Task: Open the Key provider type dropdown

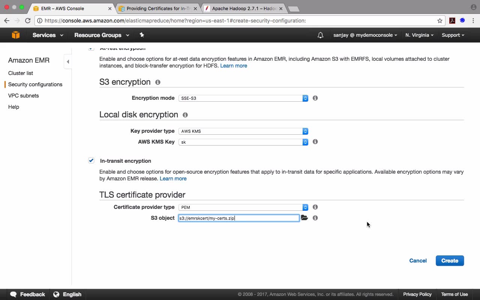Action: [243, 131]
